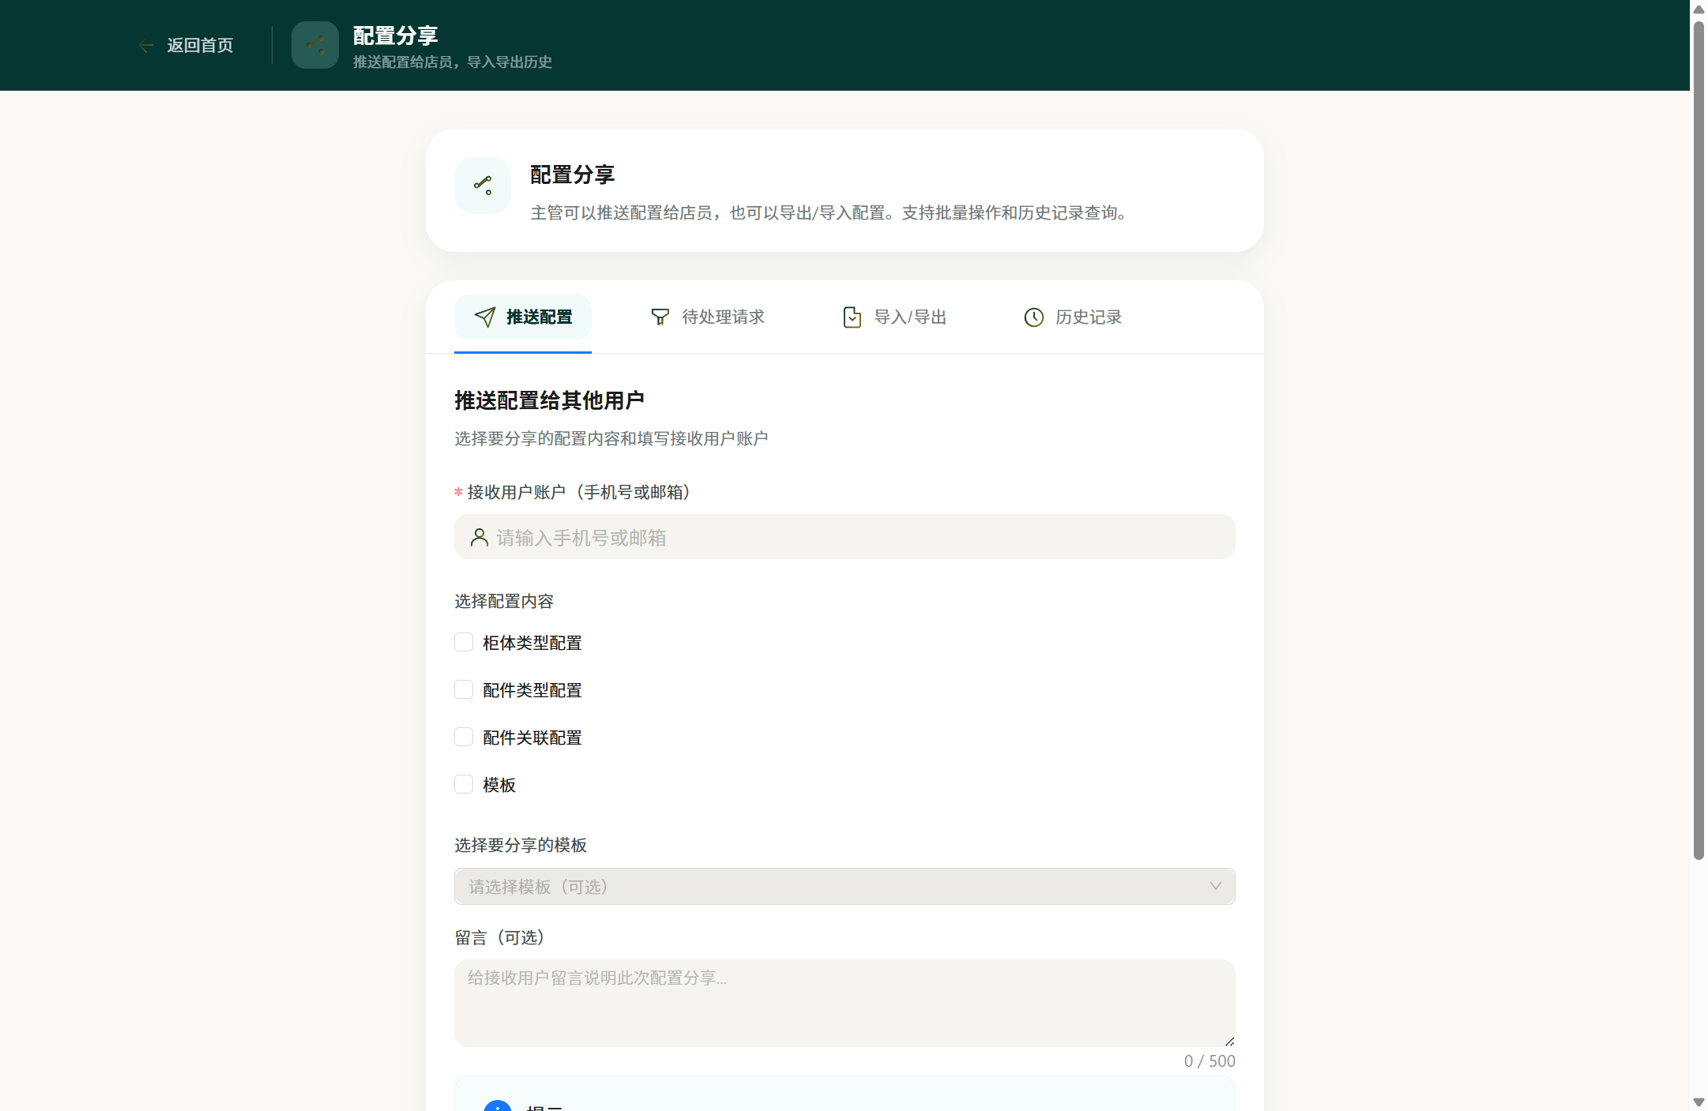Check the 模板 checkbox
The height and width of the screenshot is (1111, 1708).
(x=464, y=785)
